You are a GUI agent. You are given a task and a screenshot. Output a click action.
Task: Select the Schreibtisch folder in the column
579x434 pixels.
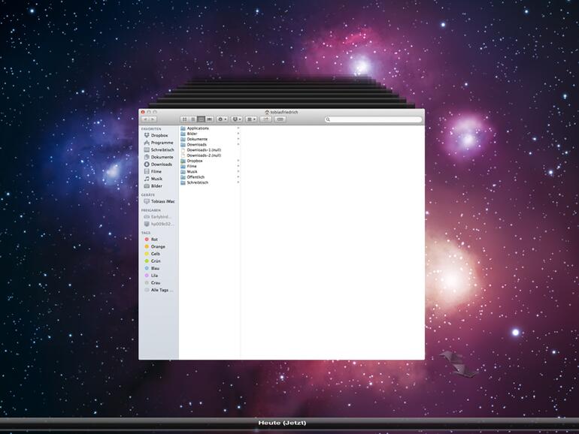pos(210,182)
